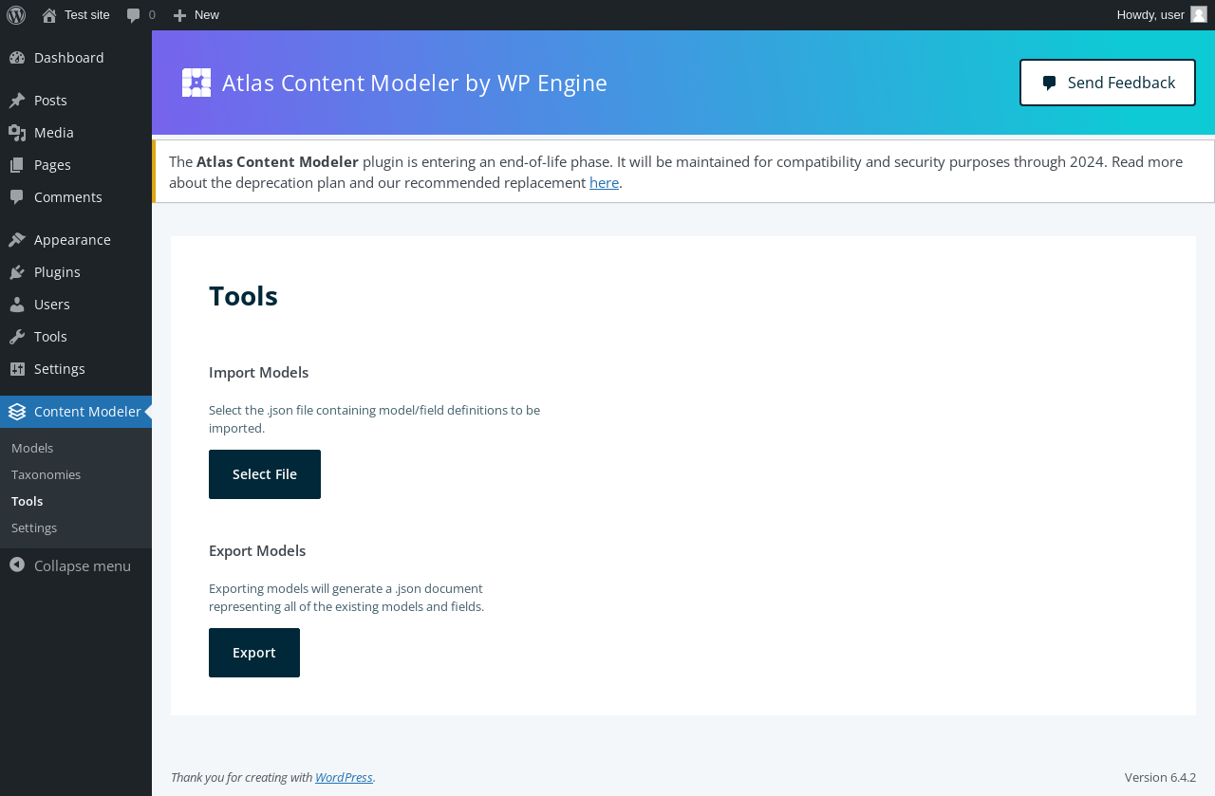Screen dimensions: 1215x796
Task: Click the Settings sliders icon
Action: 17,369
